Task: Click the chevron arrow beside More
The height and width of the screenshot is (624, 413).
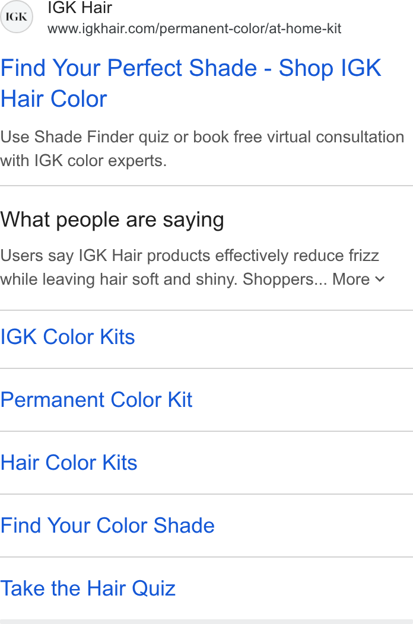Action: [380, 279]
